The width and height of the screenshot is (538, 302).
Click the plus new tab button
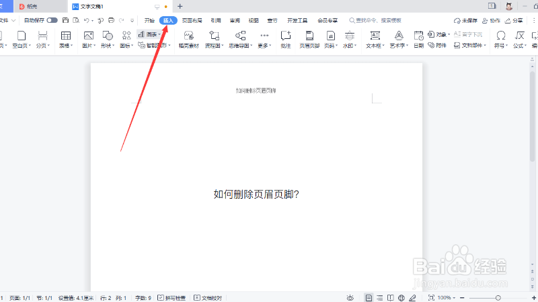pos(180,7)
